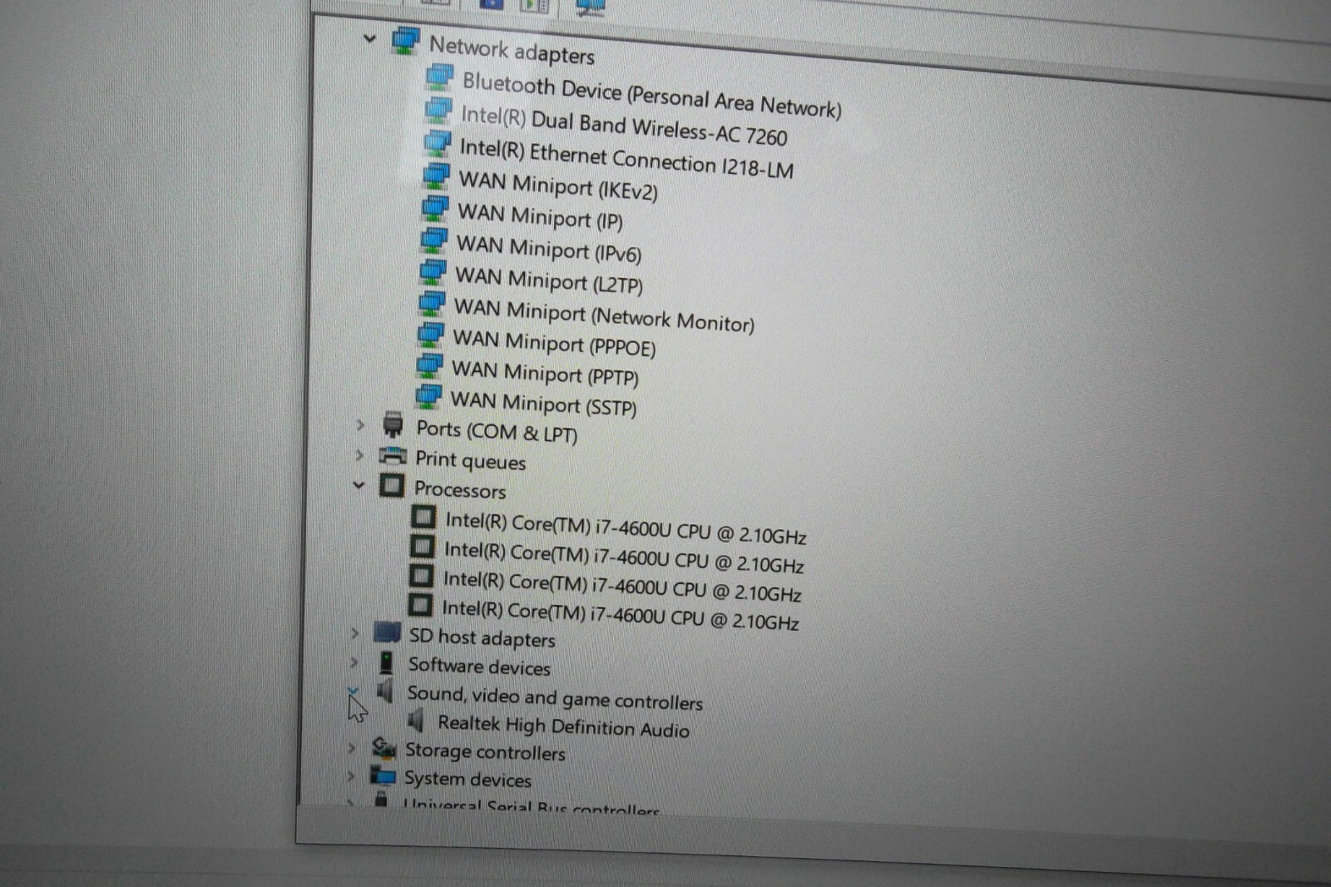The height and width of the screenshot is (887, 1331).
Task: Click the WAN Miniport (Network Monitor) icon
Action: pyautogui.click(x=432, y=302)
